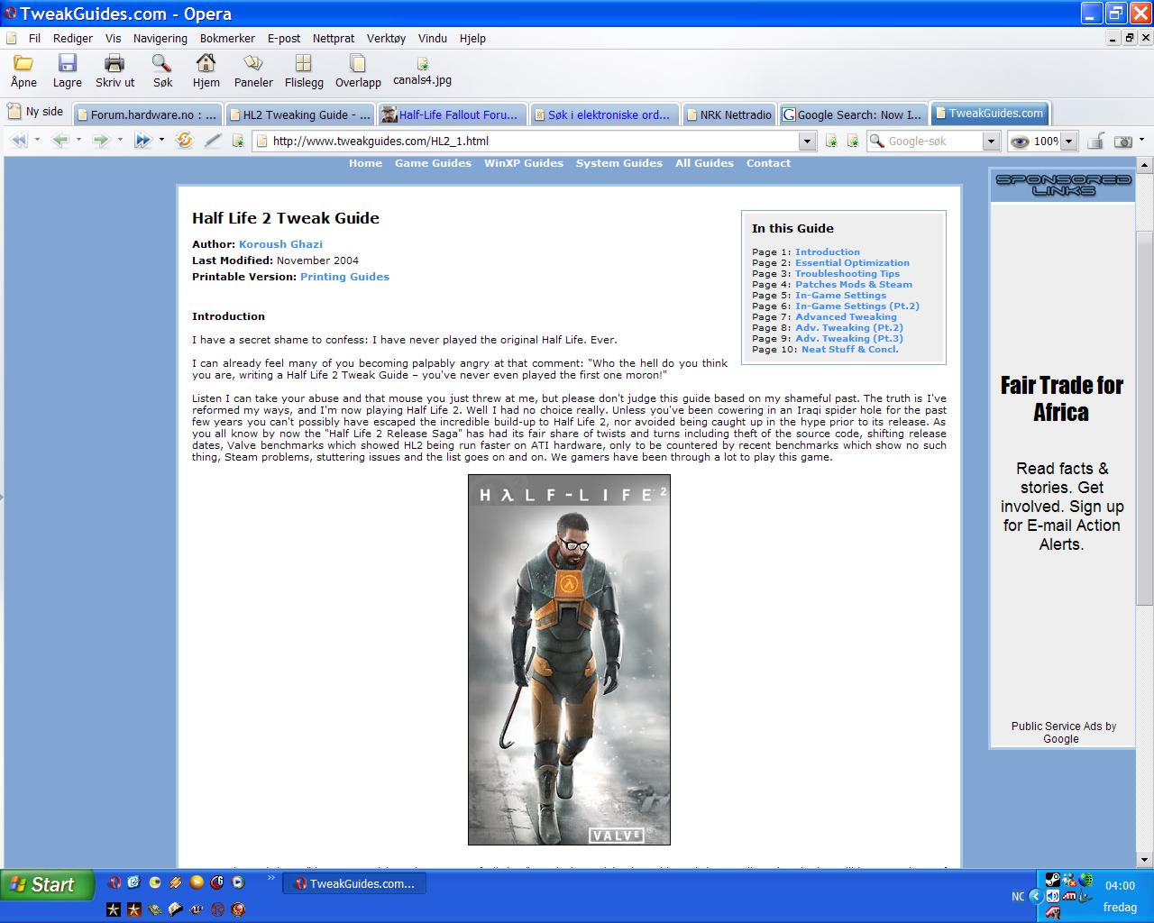Click the globe network tray icon
This screenshot has width=1154, height=923.
tap(1086, 880)
